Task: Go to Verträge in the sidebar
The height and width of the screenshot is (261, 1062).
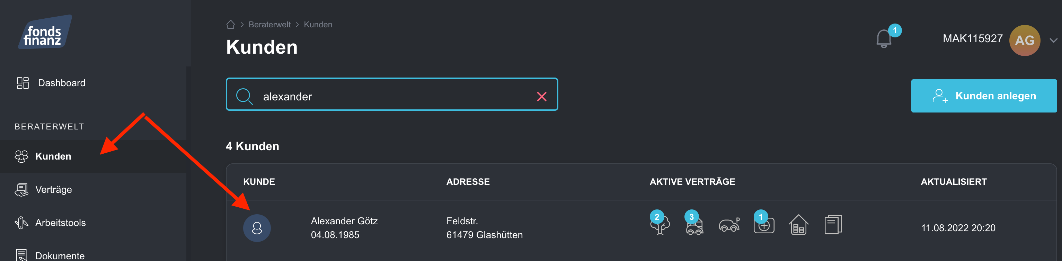Action: (54, 190)
